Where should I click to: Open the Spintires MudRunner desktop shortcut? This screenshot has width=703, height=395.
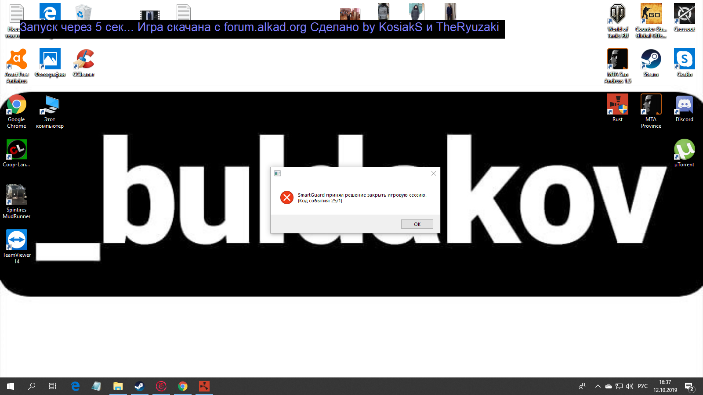point(17,195)
